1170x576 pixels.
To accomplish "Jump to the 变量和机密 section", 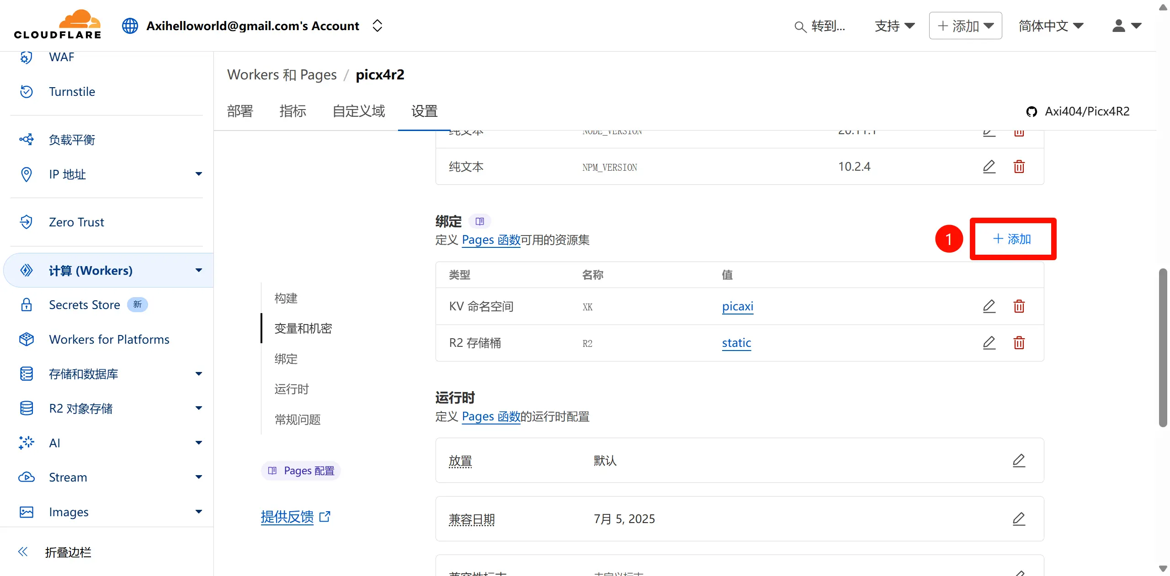I will [303, 328].
